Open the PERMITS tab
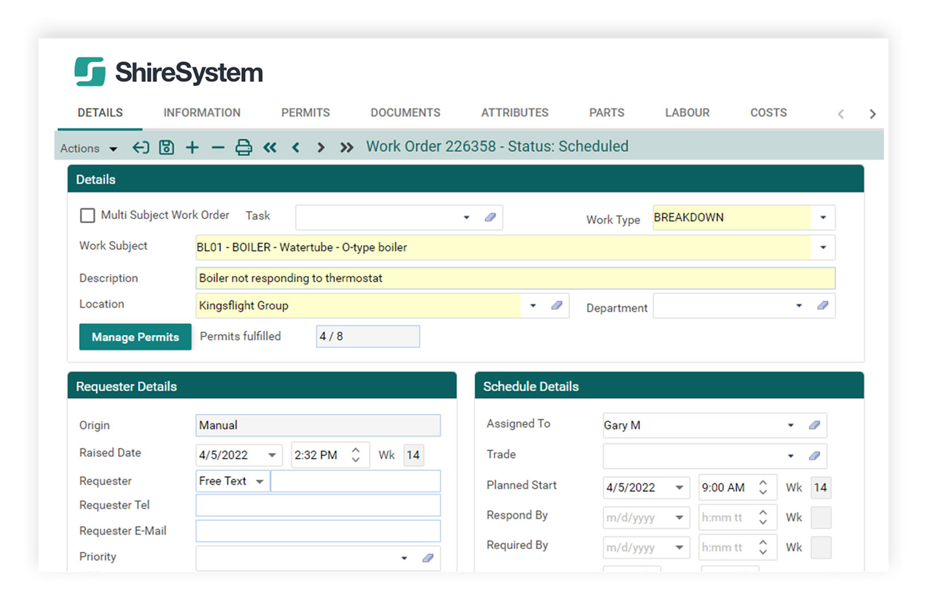 tap(305, 113)
